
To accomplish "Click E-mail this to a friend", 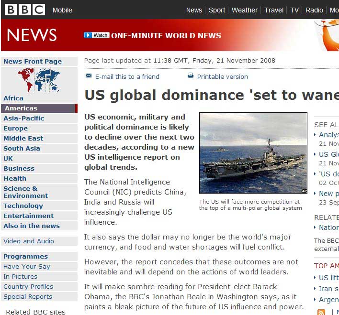I will (127, 76).
